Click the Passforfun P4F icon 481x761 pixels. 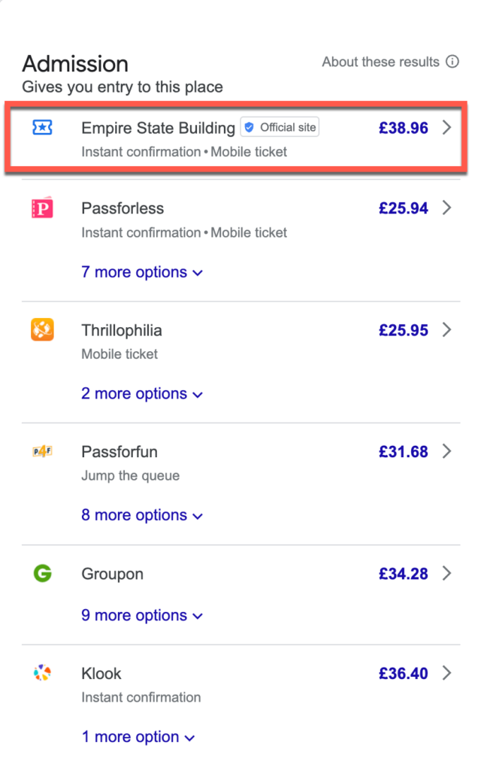point(43,452)
